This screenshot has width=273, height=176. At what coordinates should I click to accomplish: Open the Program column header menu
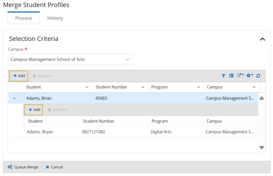198,87
